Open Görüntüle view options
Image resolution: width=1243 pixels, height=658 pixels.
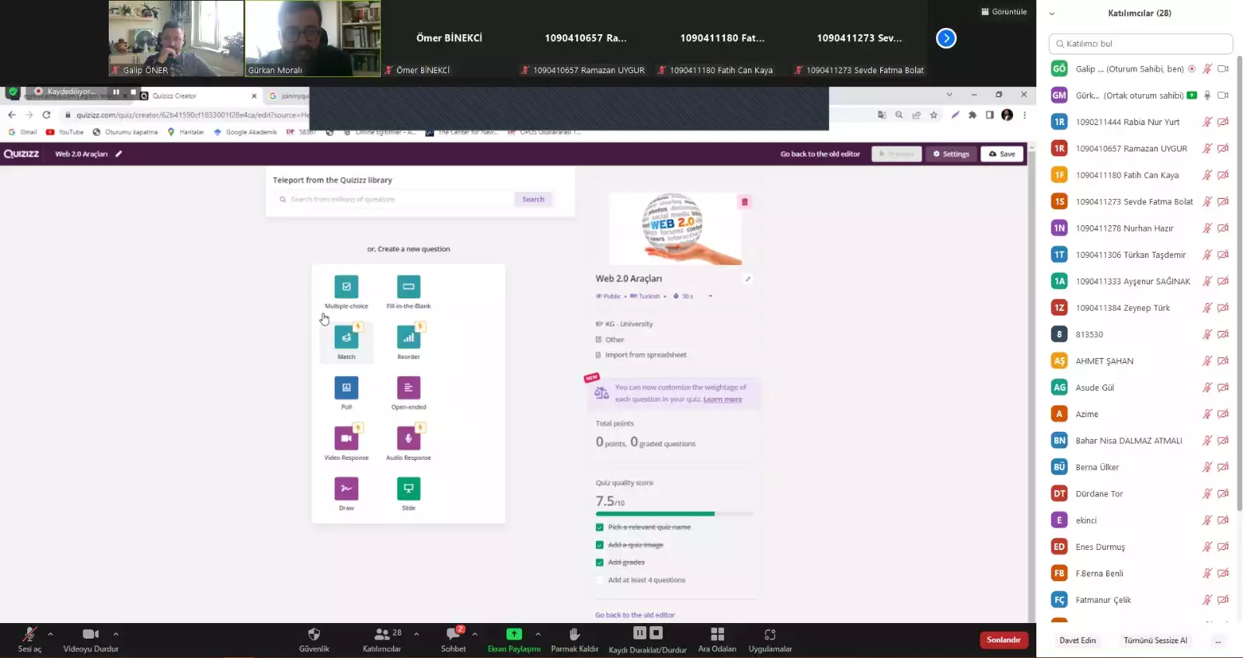(x=1004, y=12)
